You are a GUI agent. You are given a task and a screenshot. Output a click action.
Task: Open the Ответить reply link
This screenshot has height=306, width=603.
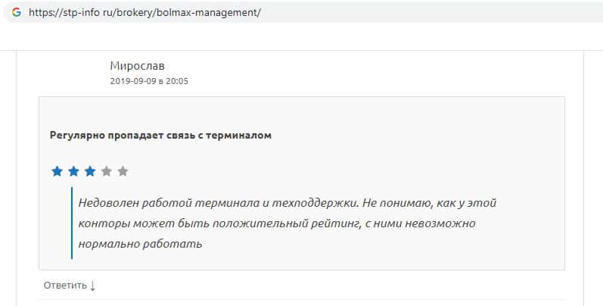click(x=65, y=286)
